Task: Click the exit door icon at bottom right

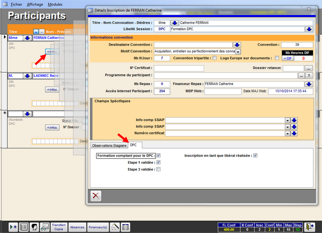Action: click(x=310, y=226)
